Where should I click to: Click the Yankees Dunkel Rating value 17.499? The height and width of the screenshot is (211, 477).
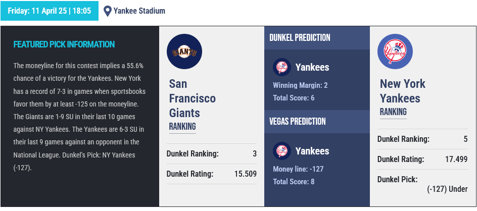pyautogui.click(x=456, y=160)
